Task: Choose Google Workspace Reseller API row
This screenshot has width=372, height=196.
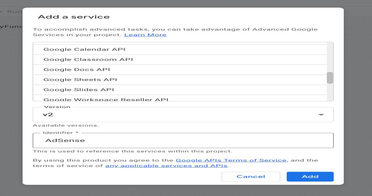Action: pyautogui.click(x=180, y=98)
